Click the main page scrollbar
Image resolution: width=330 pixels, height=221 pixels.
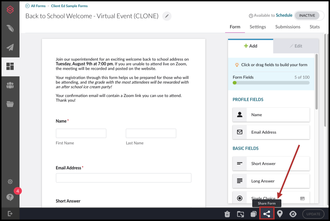[x=325, y=80]
